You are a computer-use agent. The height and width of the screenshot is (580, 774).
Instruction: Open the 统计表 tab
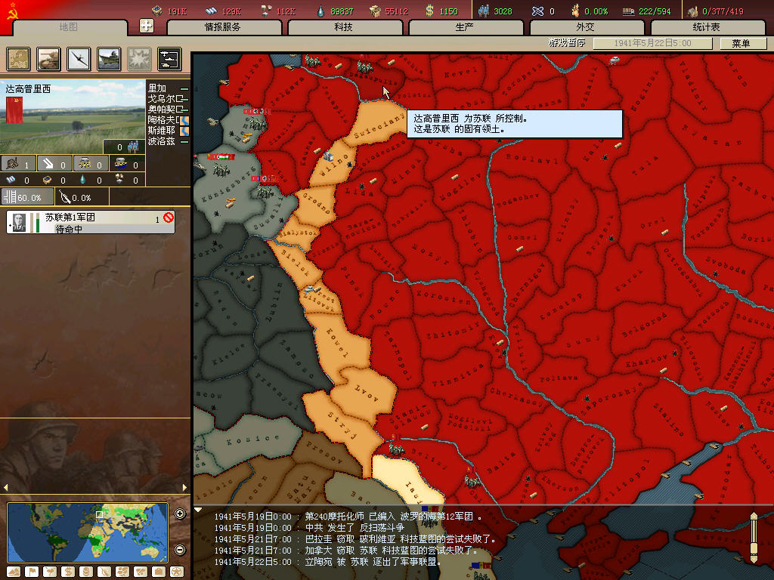(x=707, y=27)
